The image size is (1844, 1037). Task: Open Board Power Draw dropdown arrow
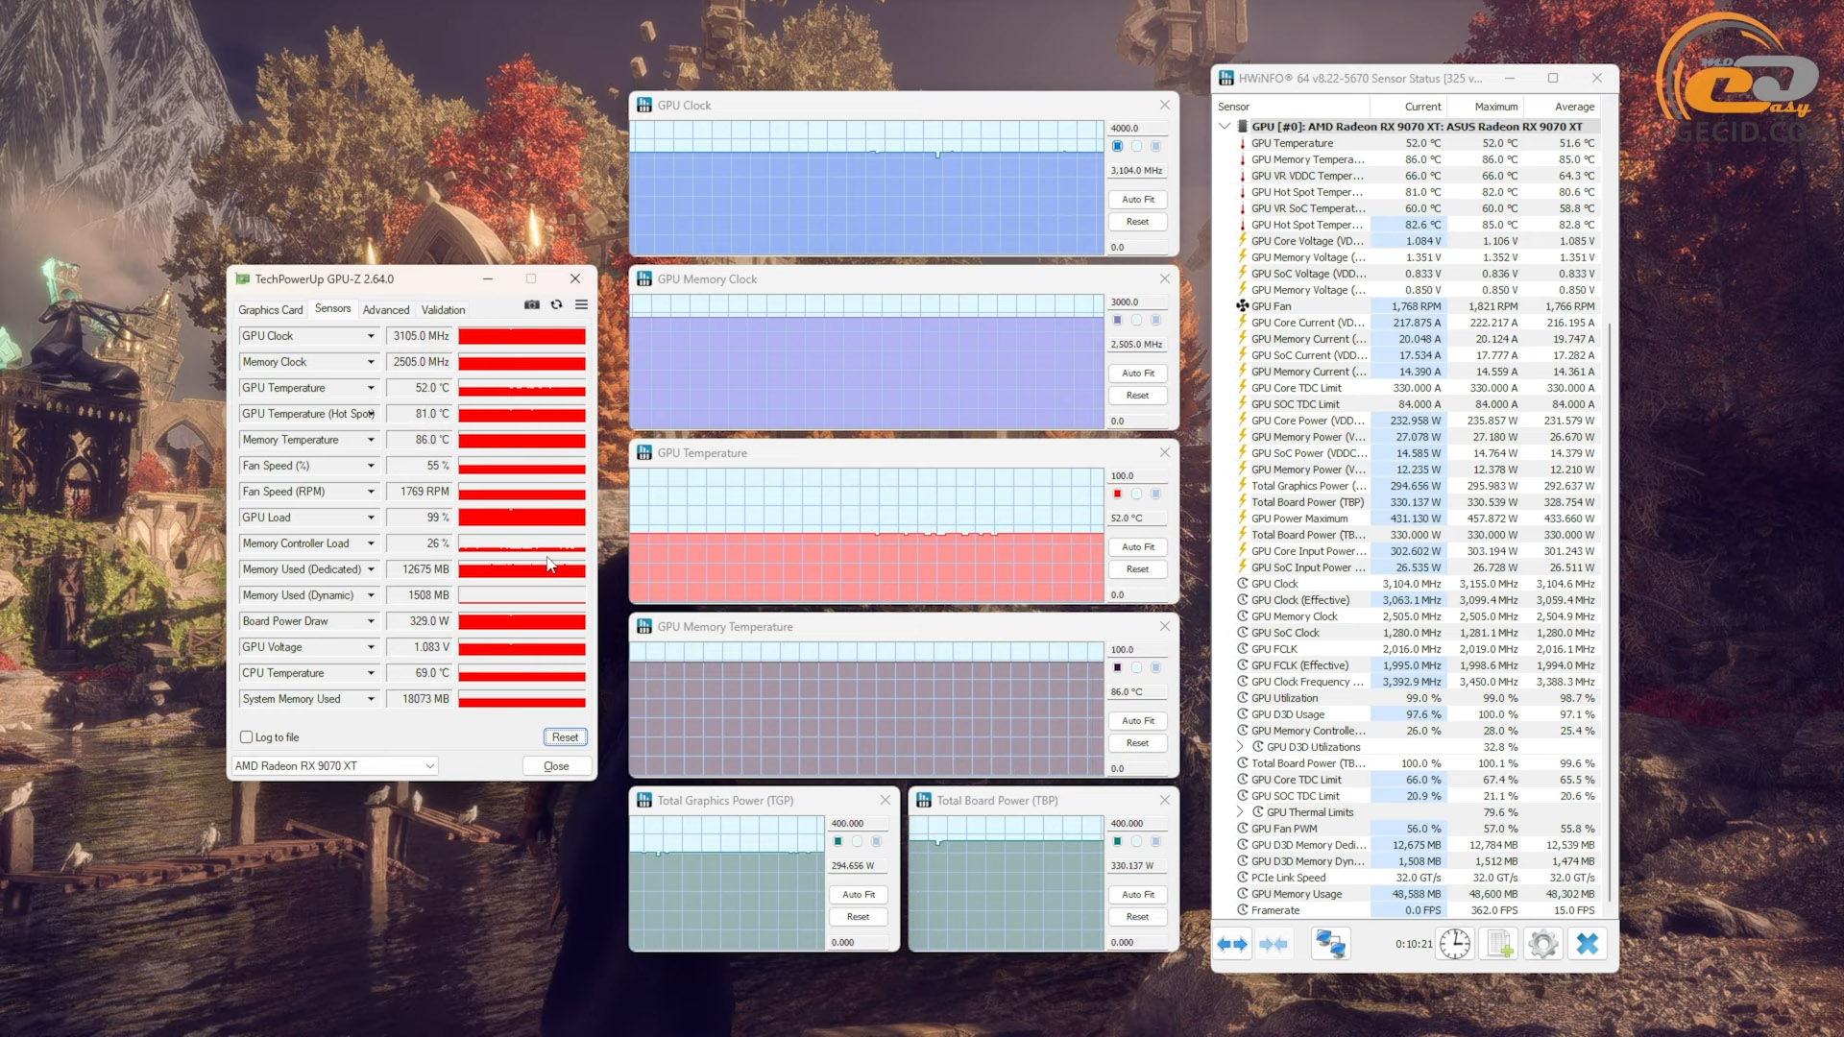click(371, 621)
